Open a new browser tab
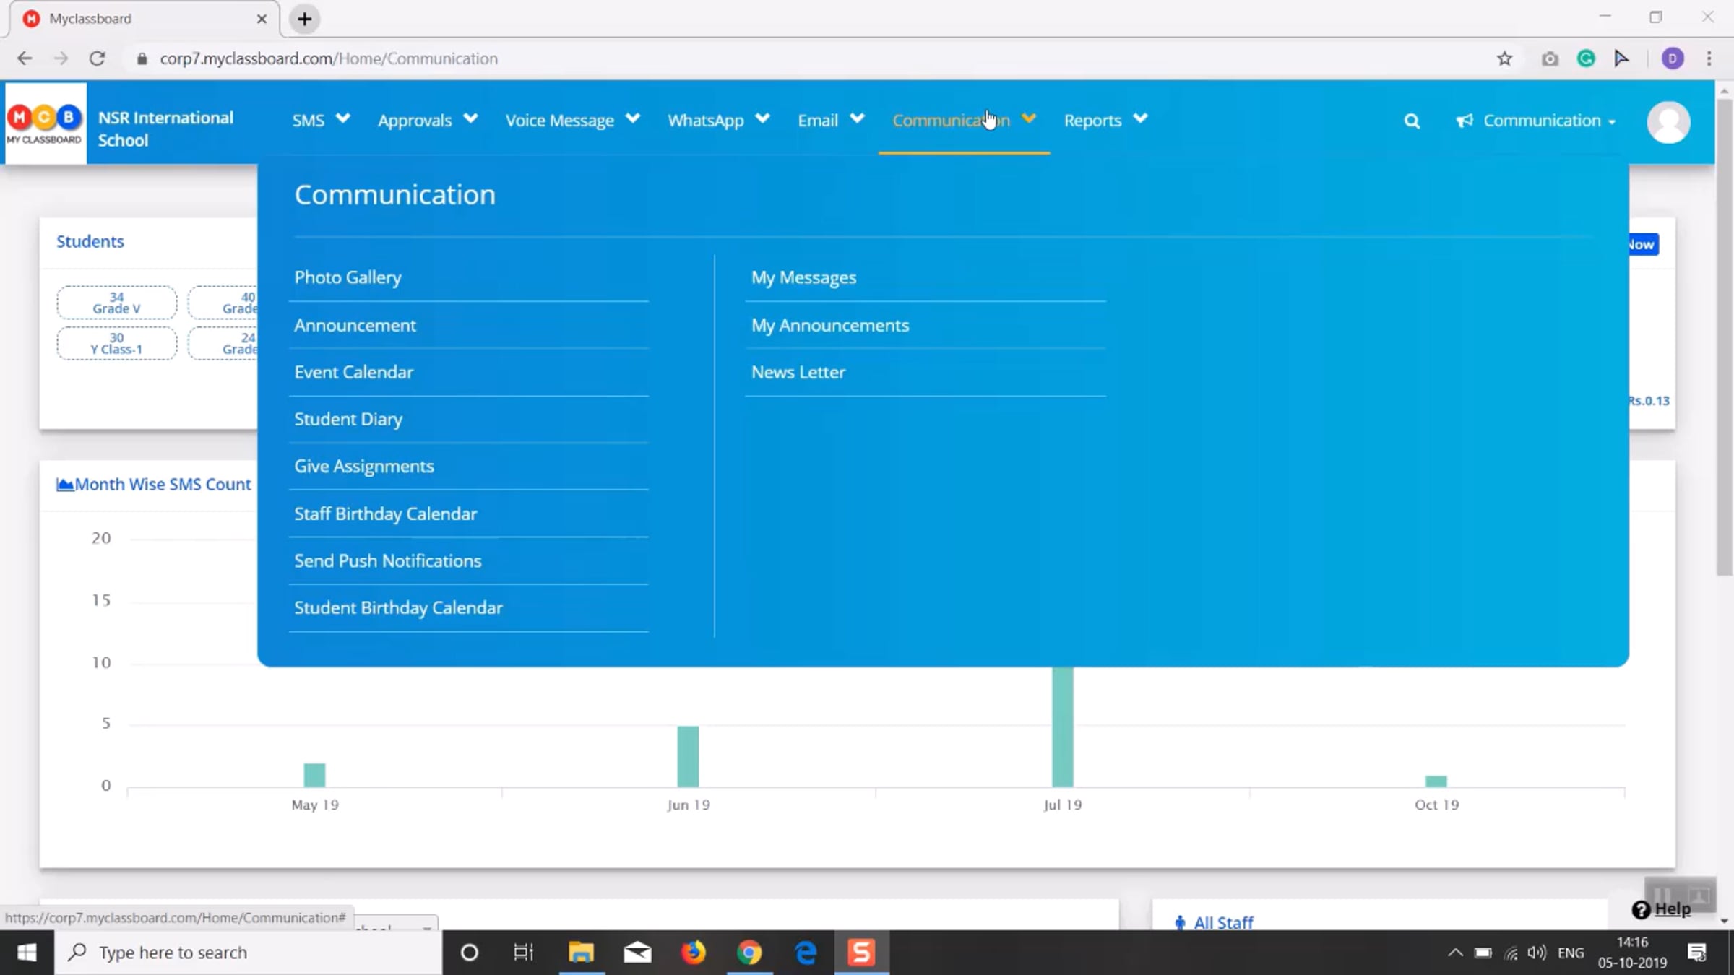The image size is (1734, 975). click(x=305, y=19)
